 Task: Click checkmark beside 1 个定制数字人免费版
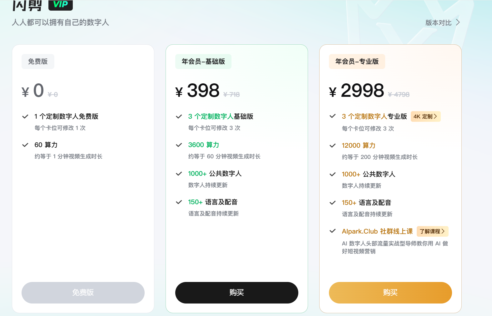tap(25, 117)
